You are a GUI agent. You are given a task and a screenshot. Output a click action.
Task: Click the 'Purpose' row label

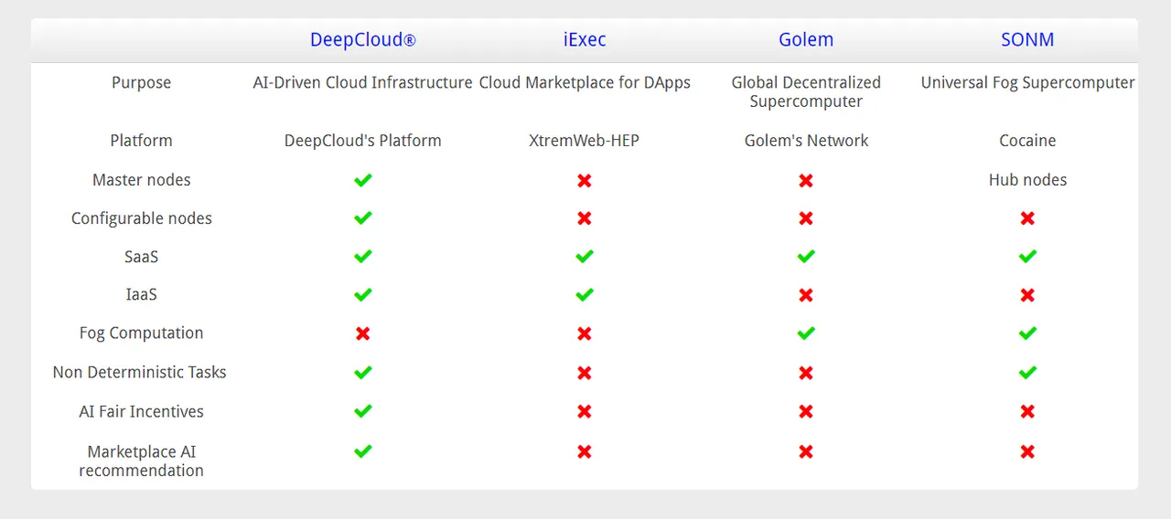tap(141, 82)
